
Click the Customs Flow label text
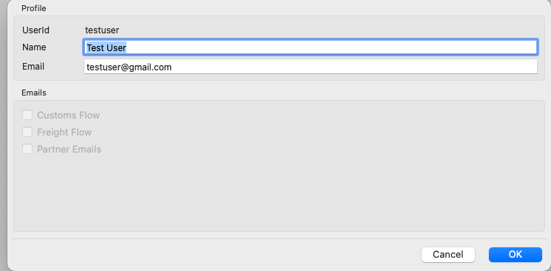point(69,116)
